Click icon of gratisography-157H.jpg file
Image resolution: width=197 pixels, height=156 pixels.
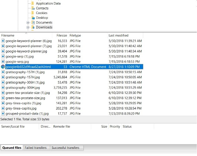(3, 77)
